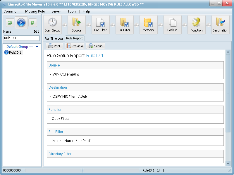Click the left green arrow button
The height and width of the screenshot is (175, 234).
10,23
